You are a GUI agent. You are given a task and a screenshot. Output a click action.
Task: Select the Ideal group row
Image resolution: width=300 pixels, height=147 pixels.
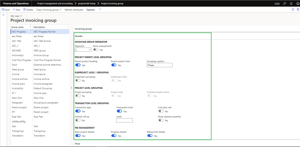click(x=40, y=69)
